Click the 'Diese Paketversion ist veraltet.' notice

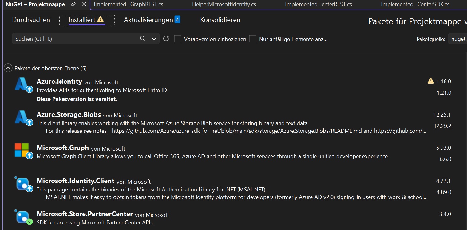click(x=77, y=99)
